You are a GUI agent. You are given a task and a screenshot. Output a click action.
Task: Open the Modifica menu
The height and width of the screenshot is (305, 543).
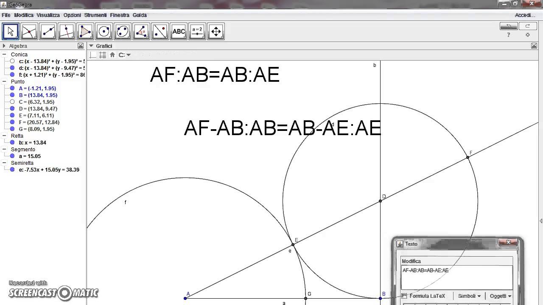(24, 15)
